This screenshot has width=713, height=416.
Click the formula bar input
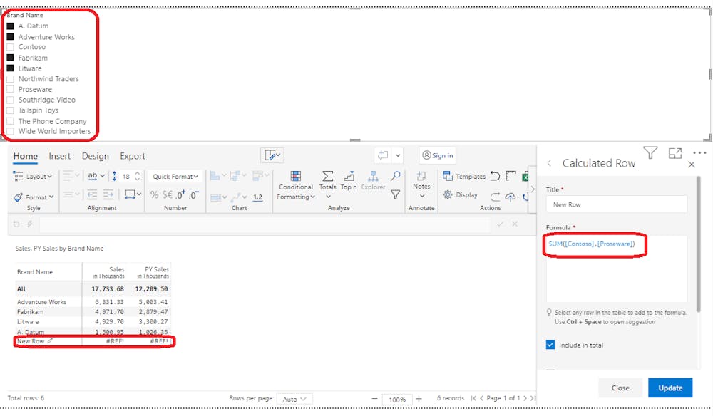(x=265, y=224)
